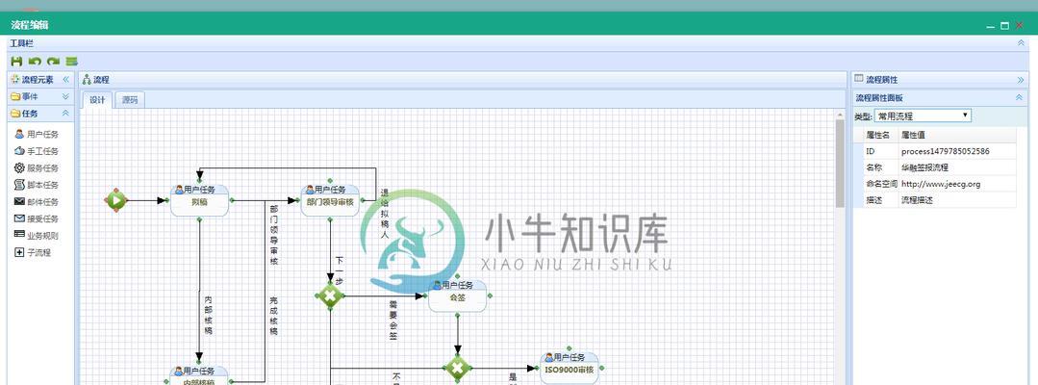Click the gateway below 会签 node

pos(457,368)
